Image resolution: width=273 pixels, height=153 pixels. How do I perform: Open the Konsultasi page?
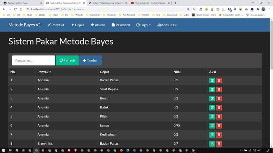[167, 25]
